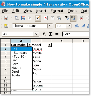Select row 2 header
91x96 pixels.
coord(6,49)
